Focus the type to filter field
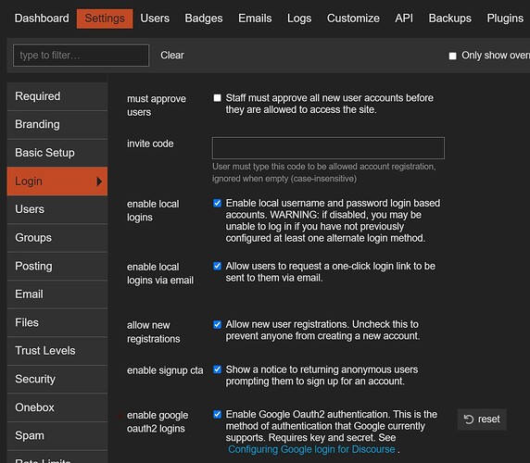Viewport: 530px width, 463px height. [x=81, y=56]
